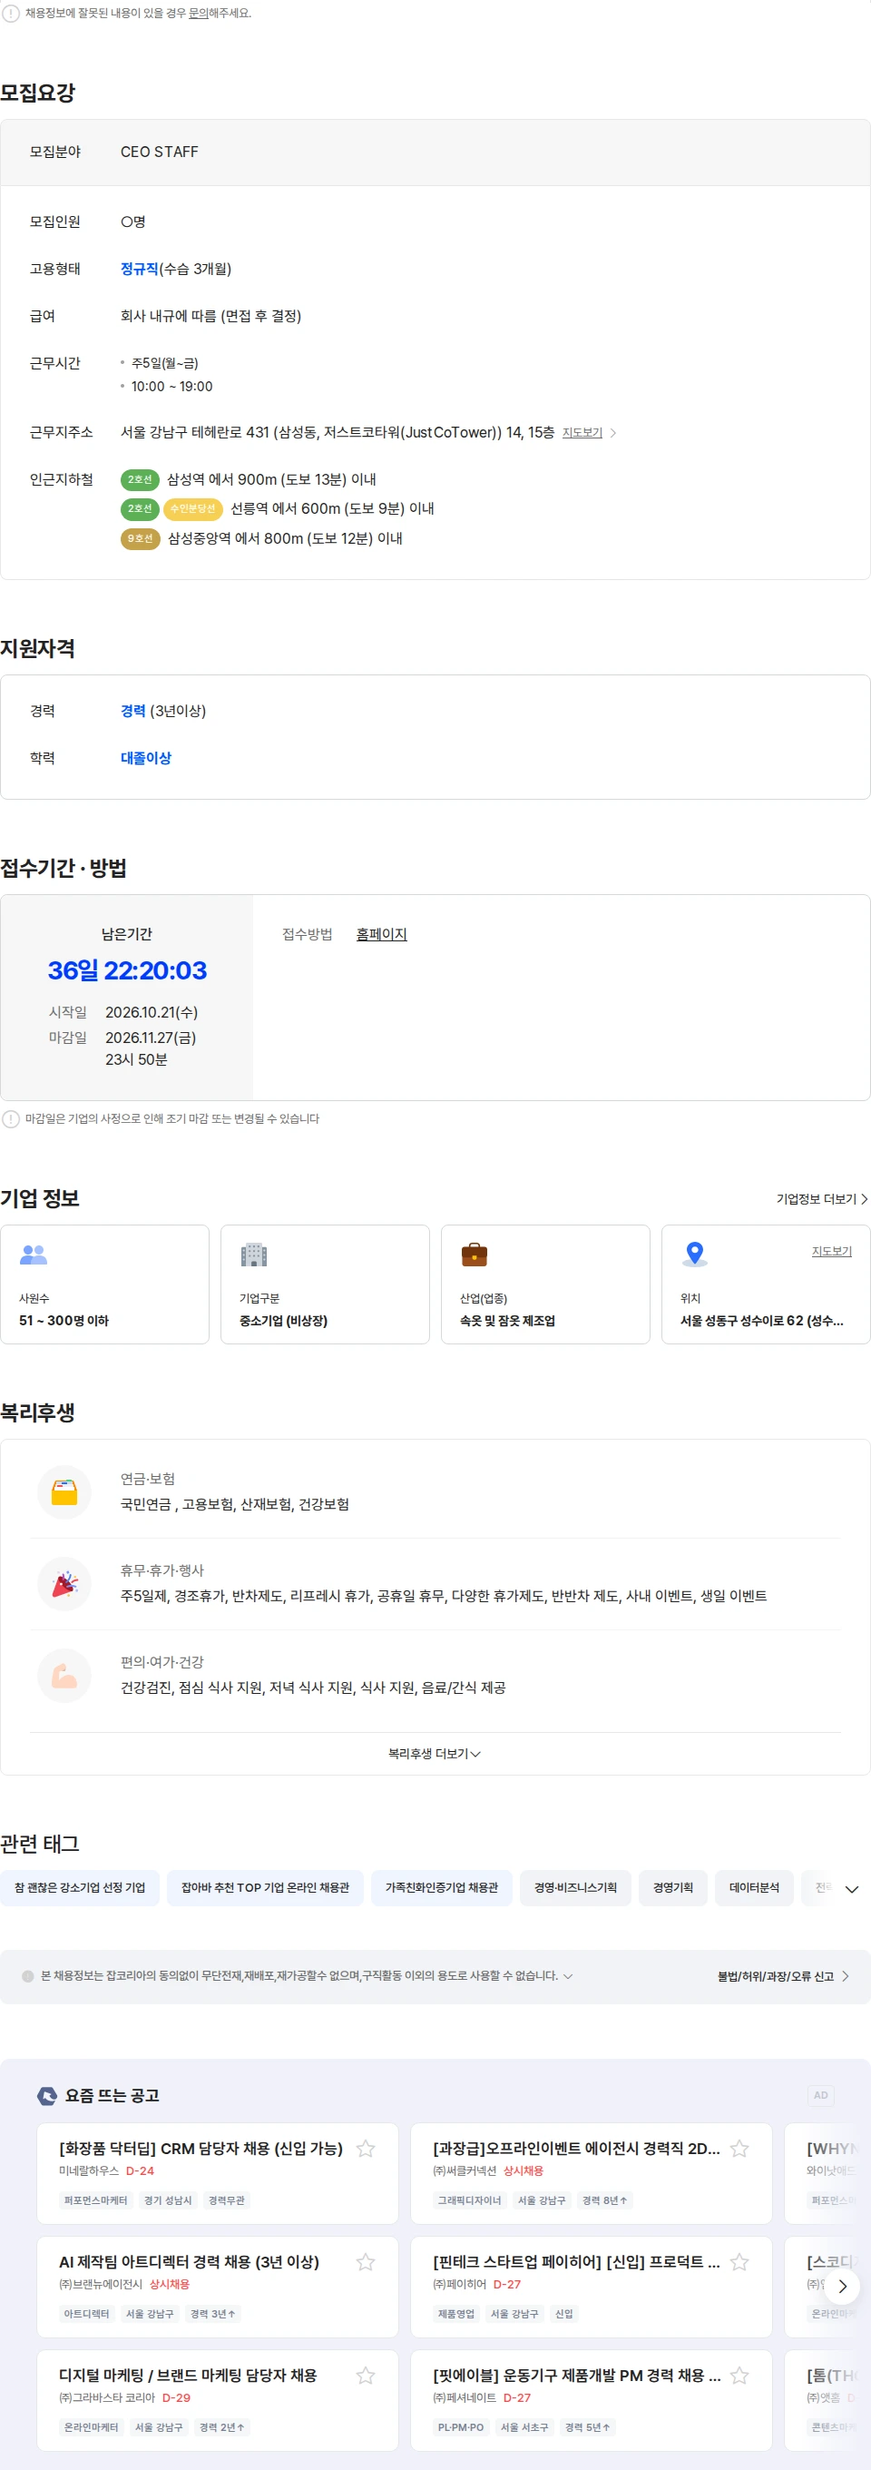Image resolution: width=871 pixels, height=2470 pixels.
Task: Click the 기업구분 building icon
Action: click(x=254, y=1255)
